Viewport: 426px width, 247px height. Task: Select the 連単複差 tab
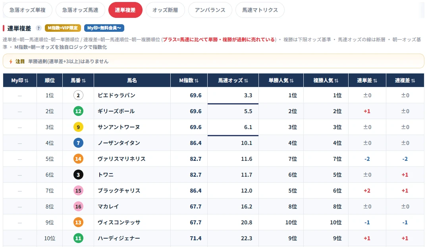point(125,10)
